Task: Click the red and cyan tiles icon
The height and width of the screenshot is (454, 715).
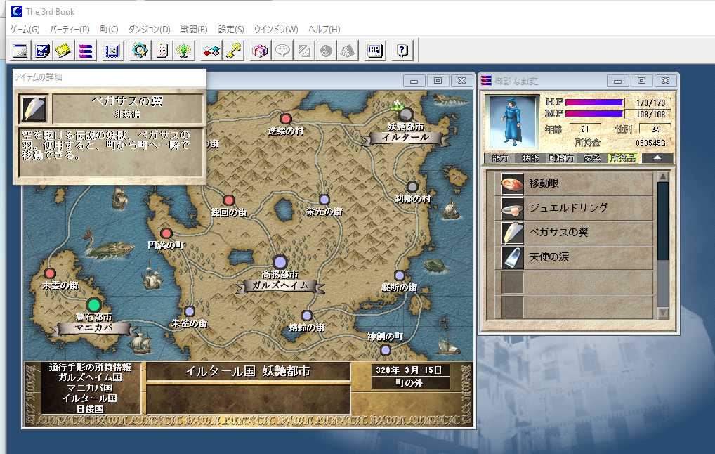Action: tap(211, 51)
